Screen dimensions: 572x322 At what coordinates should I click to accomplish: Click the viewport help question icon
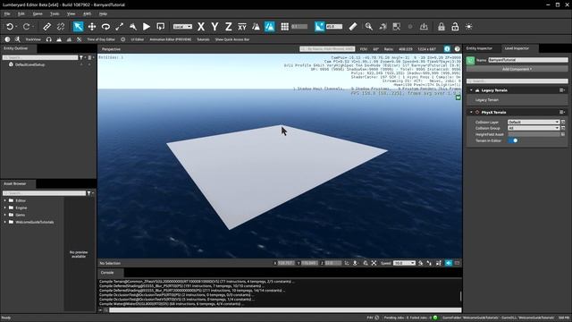pos(457,49)
